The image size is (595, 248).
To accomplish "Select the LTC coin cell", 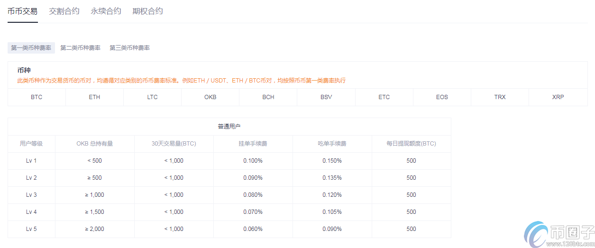I will coord(152,97).
